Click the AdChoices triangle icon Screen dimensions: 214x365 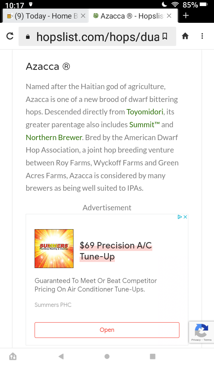tap(179, 217)
